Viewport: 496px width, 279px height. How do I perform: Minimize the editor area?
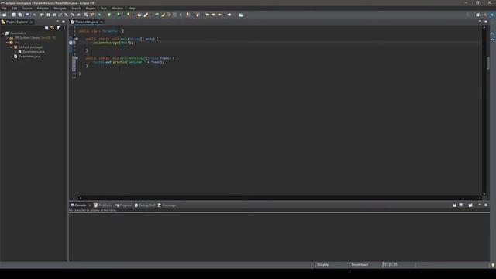pyautogui.click(x=480, y=22)
